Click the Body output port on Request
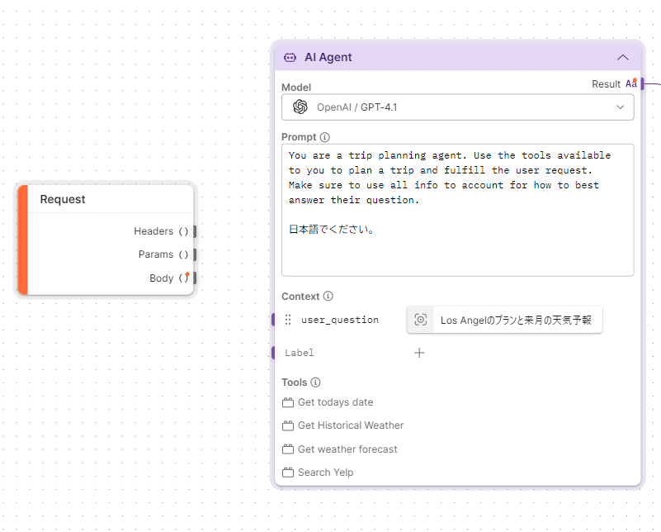 coord(195,278)
